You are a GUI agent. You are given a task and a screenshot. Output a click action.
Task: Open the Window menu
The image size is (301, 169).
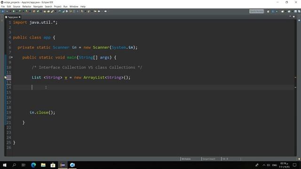click(74, 7)
